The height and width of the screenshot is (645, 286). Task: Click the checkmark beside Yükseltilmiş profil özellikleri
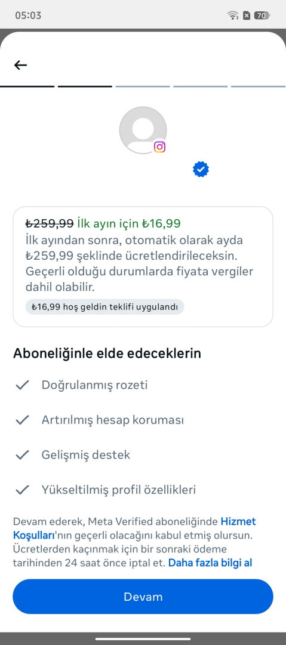pyautogui.click(x=22, y=490)
